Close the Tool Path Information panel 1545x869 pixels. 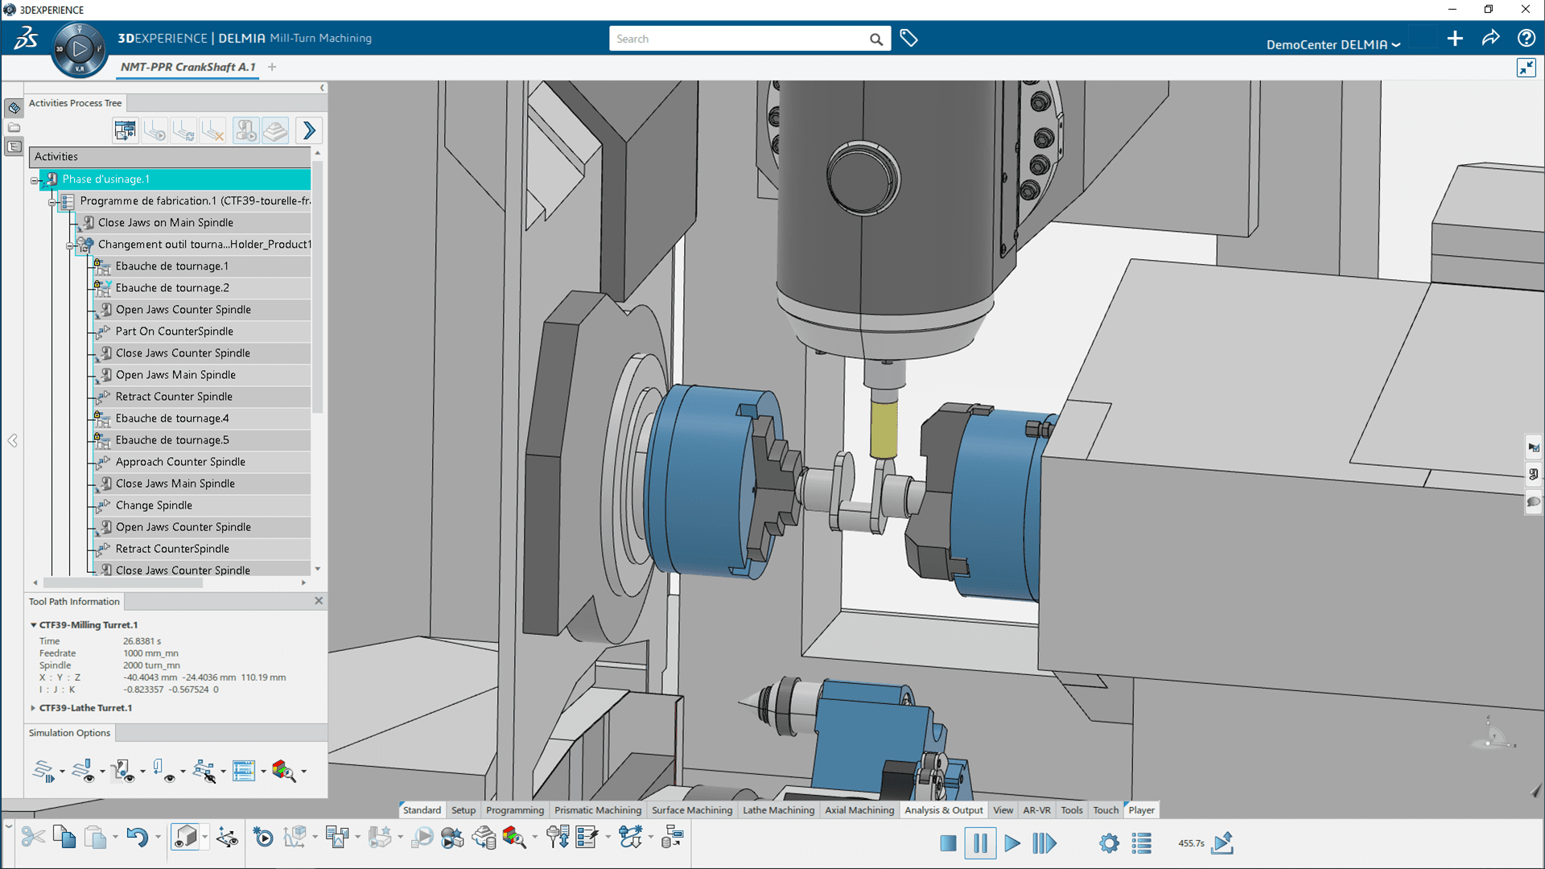coord(318,601)
